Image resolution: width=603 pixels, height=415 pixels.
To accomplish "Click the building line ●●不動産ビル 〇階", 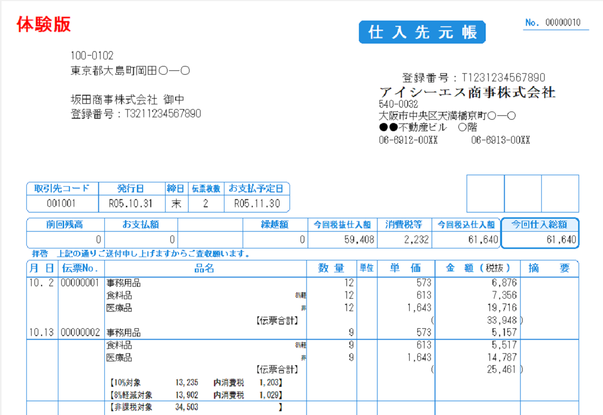I will [x=427, y=128].
